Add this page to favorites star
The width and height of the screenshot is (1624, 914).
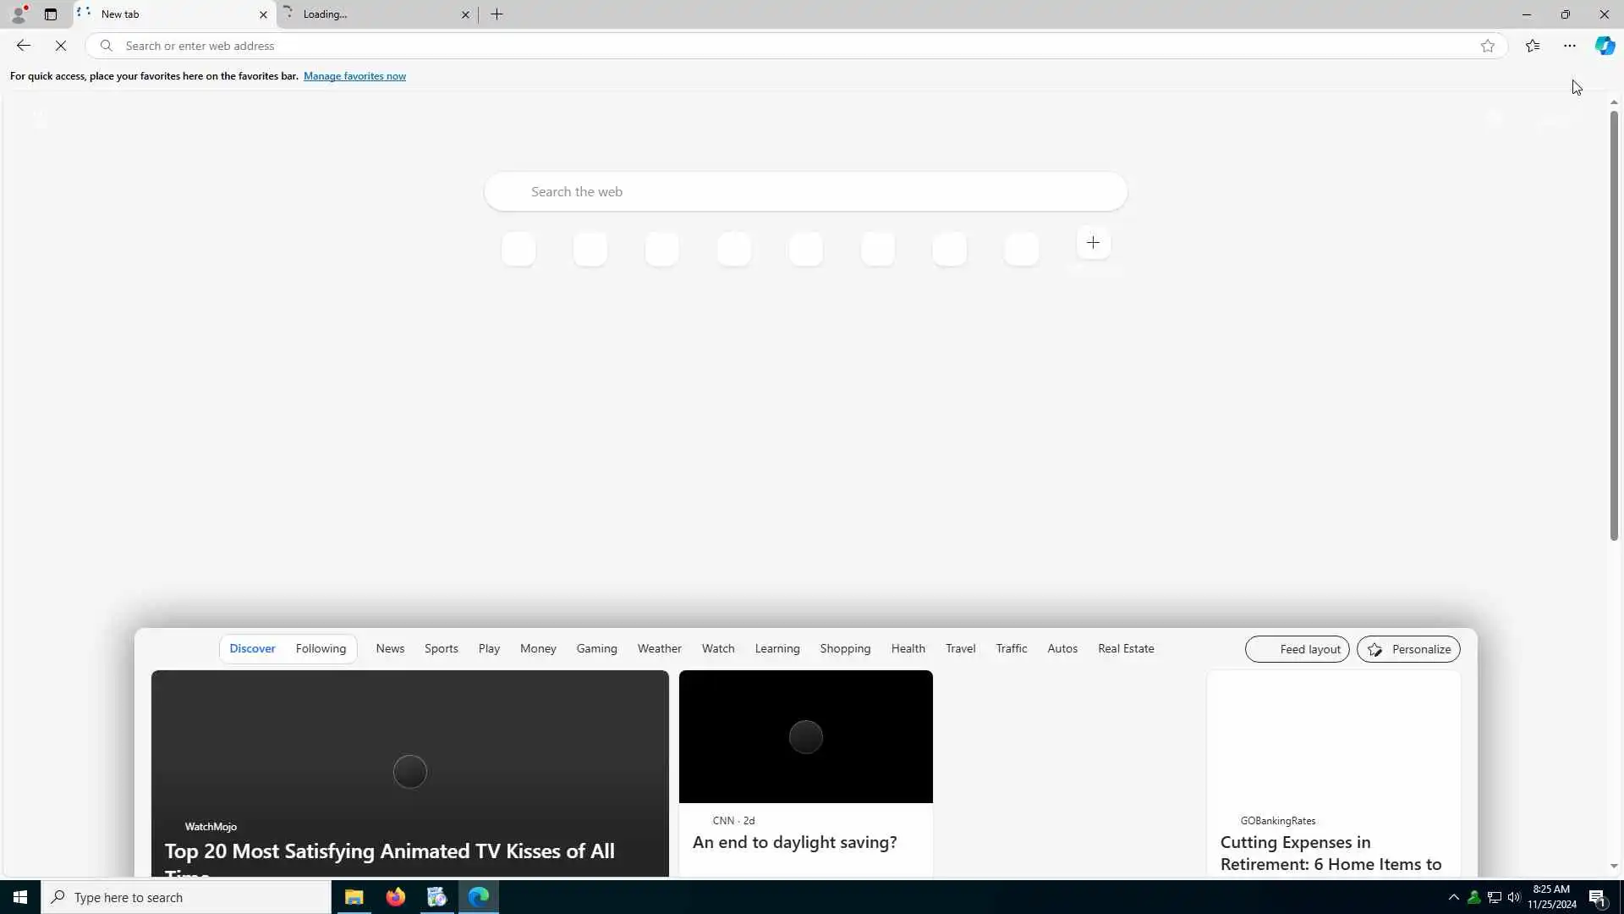pyautogui.click(x=1487, y=46)
